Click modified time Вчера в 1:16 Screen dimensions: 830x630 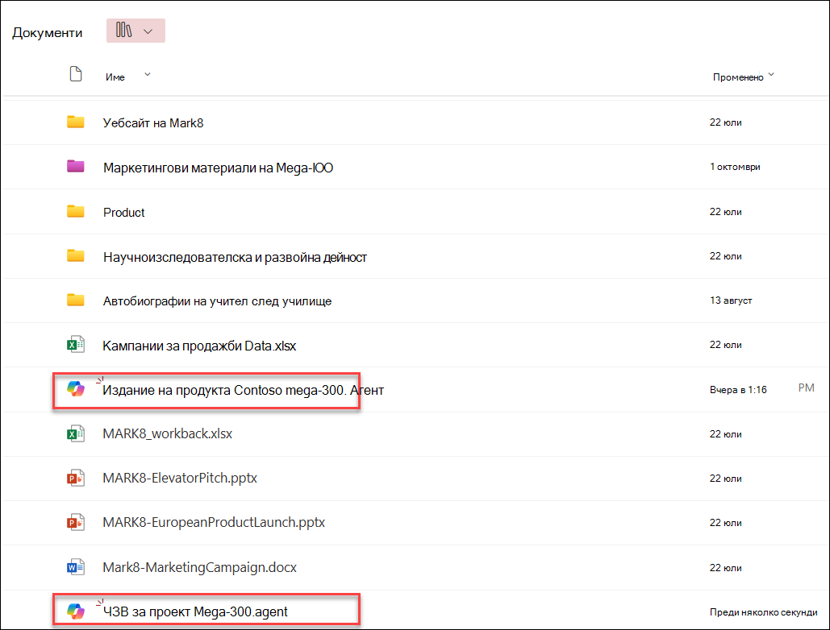point(738,390)
